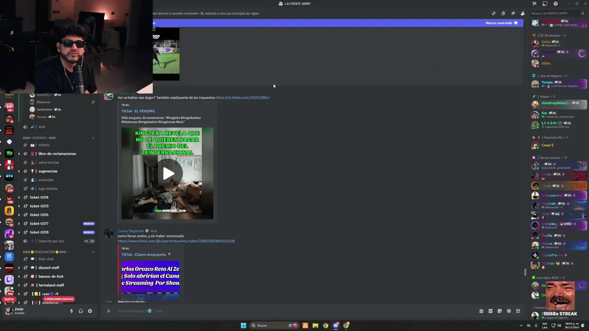Open Yuraaq member under Jefe de Helpers
Image resolution: width=589 pixels, height=331 pixels.
pyautogui.click(x=559, y=84)
